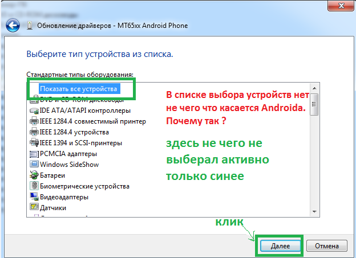The width and height of the screenshot is (356, 258).
Task: Click the PCMCIA адаптеры card icon
Action: [x=34, y=154]
